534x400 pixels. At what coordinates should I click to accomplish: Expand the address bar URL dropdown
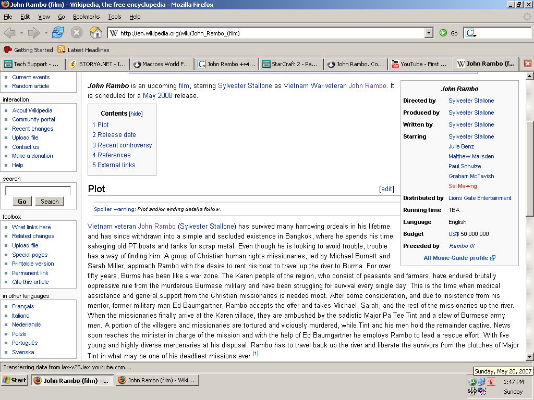(429, 33)
